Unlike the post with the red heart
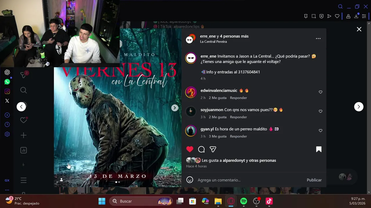Image resolution: width=371 pixels, height=208 pixels. [x=190, y=149]
